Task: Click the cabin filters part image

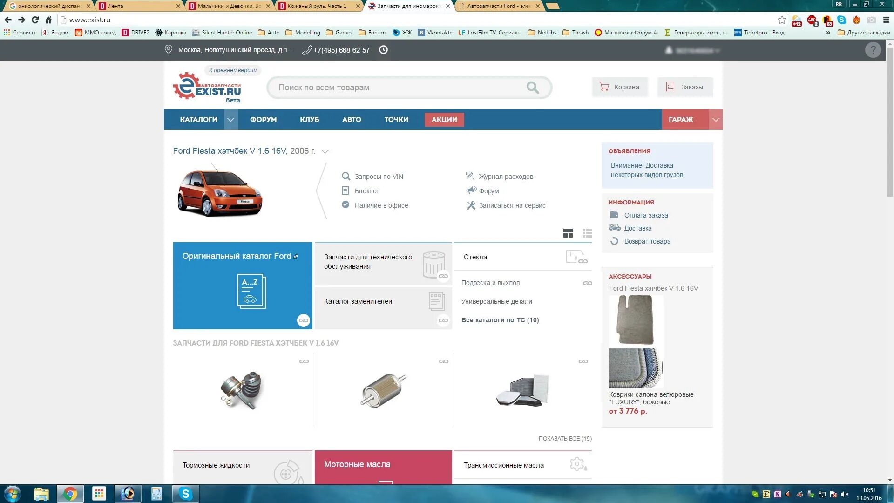Action: pyautogui.click(x=522, y=390)
